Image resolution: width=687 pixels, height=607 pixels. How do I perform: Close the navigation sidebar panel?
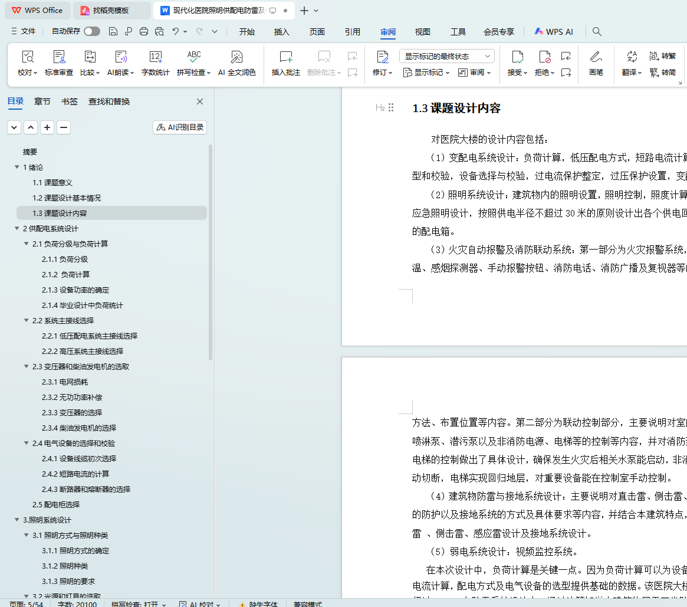(x=200, y=101)
